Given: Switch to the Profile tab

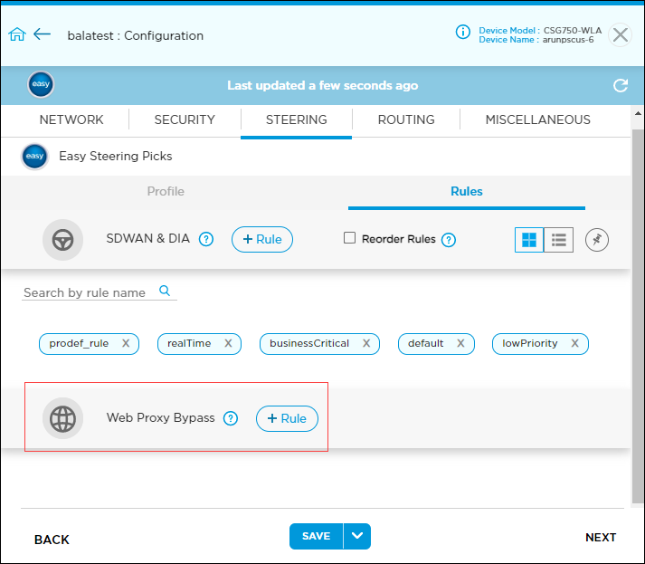Looking at the screenshot, I should pos(166,191).
